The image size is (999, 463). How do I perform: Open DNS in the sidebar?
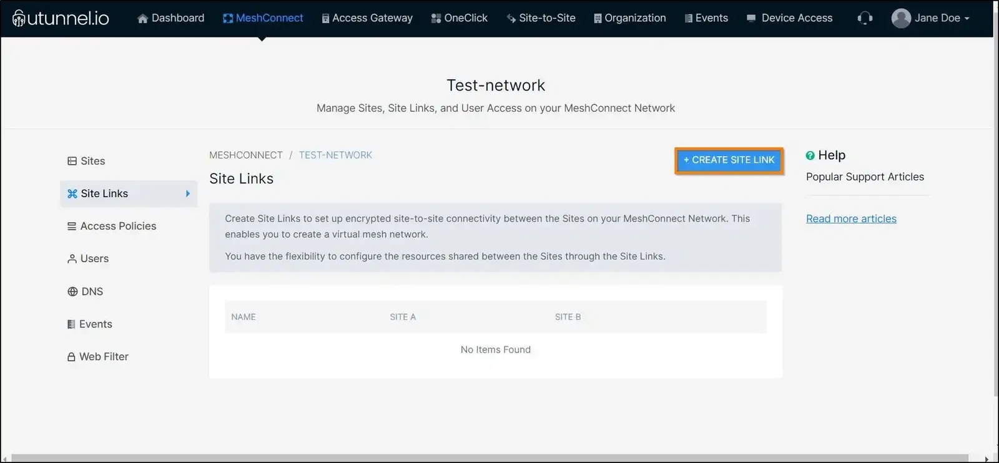(x=129, y=291)
